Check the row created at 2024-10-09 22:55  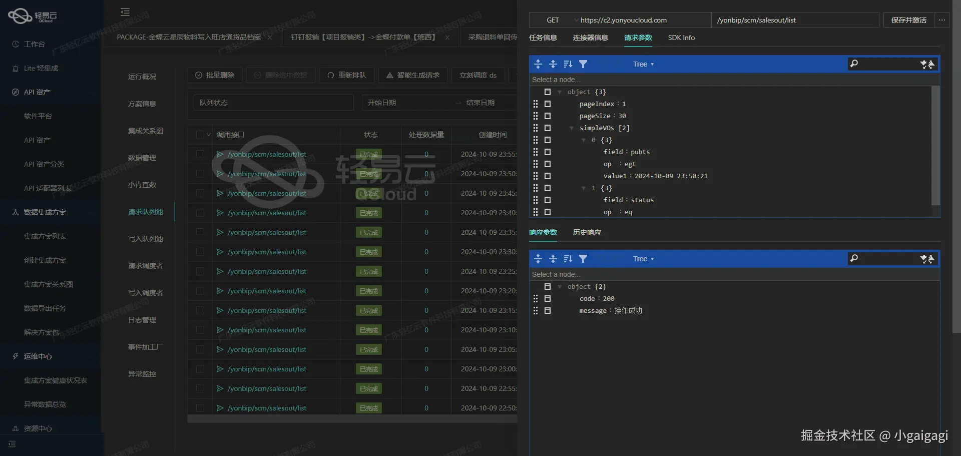(200, 388)
